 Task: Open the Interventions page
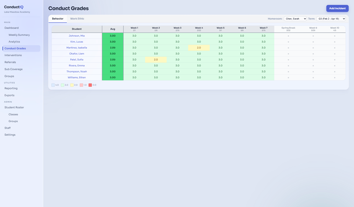(x=13, y=55)
